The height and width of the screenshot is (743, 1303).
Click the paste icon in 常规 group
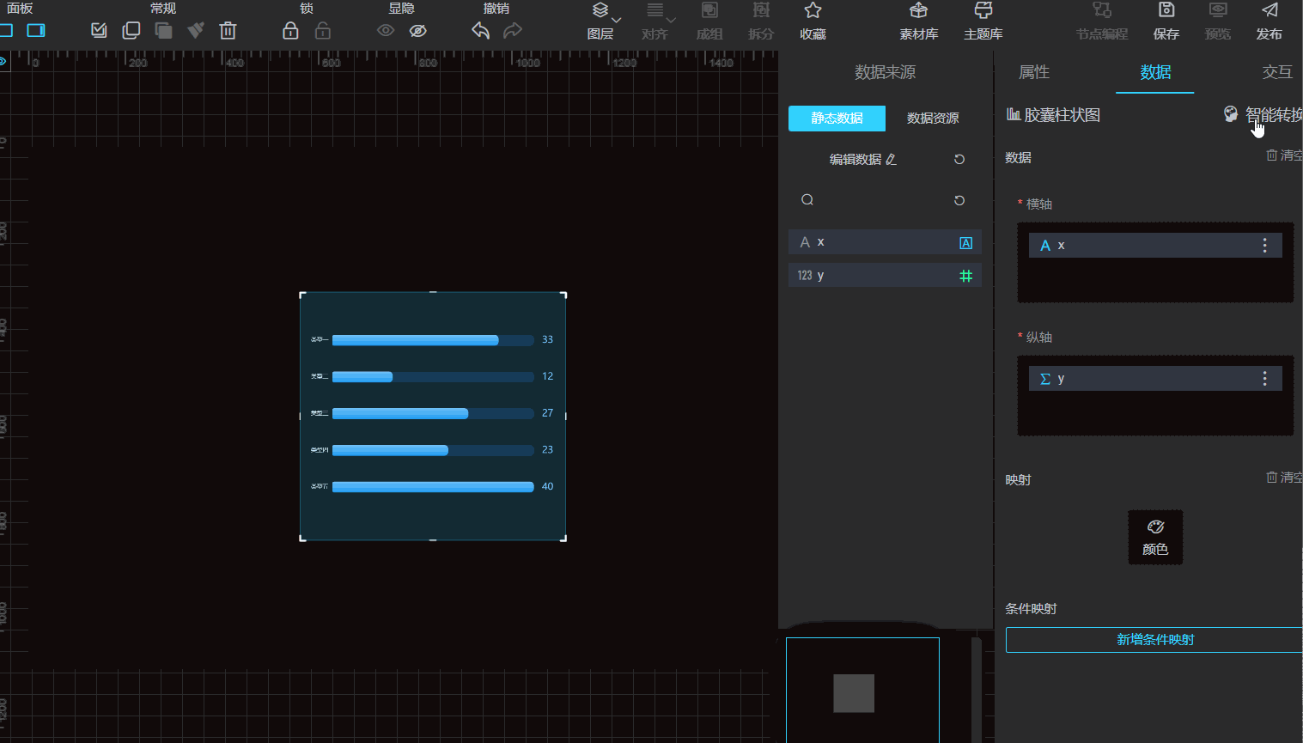click(163, 31)
